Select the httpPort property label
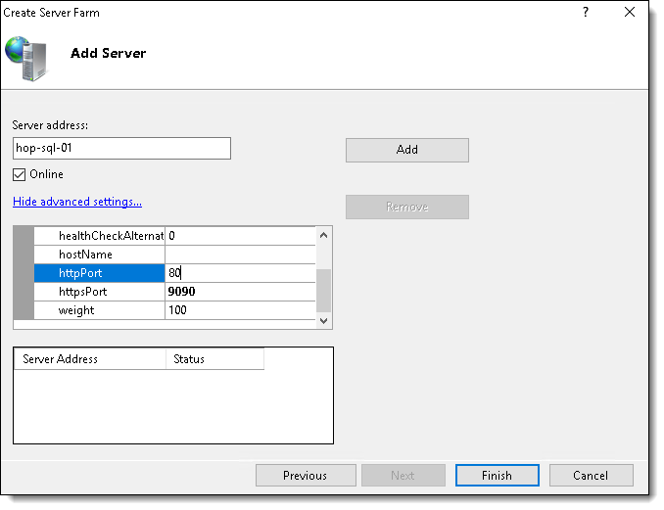The image size is (664, 510). coord(100,273)
